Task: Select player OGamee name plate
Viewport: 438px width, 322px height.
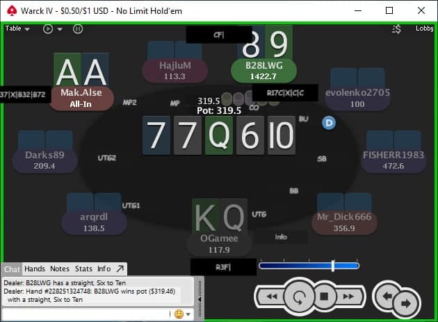Action: [x=219, y=244]
